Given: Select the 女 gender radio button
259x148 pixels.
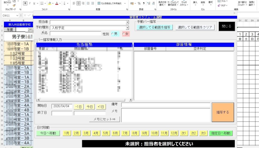Looking at the screenshot, I should click(124, 34).
